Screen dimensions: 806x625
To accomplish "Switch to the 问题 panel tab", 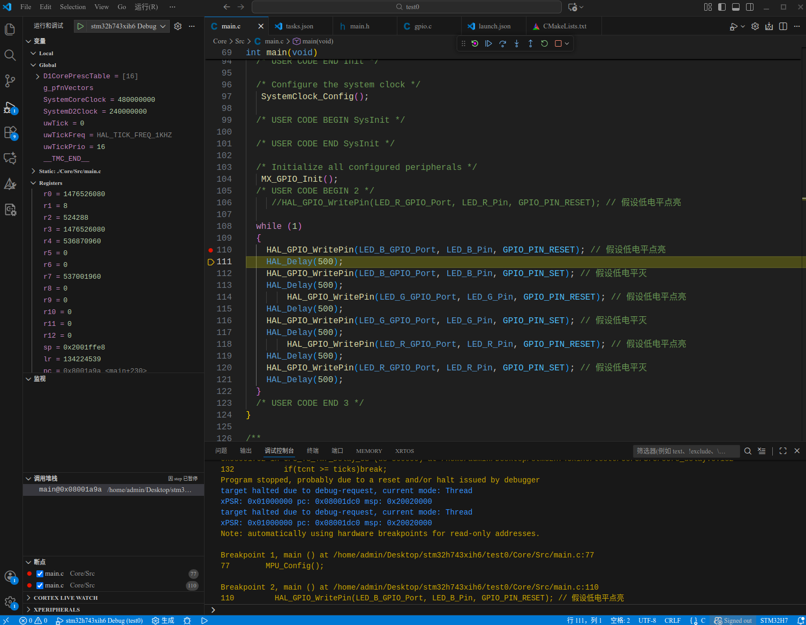I will tap(221, 451).
